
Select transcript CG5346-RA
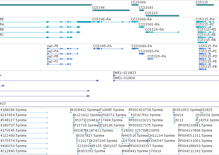[x=111, y=22]
